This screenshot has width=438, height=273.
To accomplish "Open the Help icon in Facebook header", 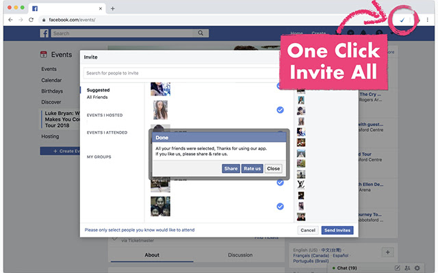I will coord(379,33).
